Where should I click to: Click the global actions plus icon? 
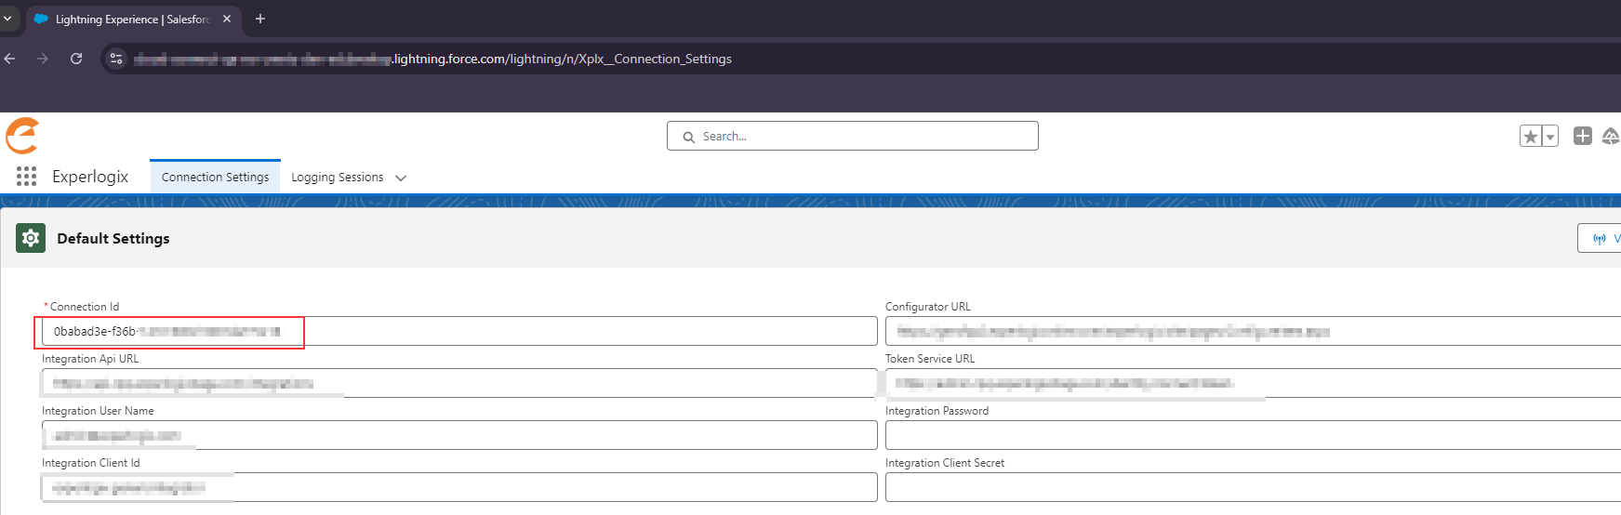(1583, 136)
